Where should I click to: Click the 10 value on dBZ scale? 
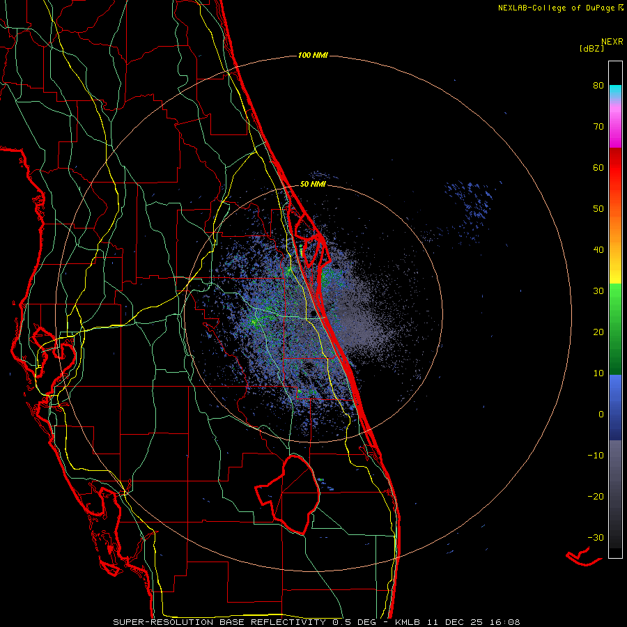pos(598,373)
